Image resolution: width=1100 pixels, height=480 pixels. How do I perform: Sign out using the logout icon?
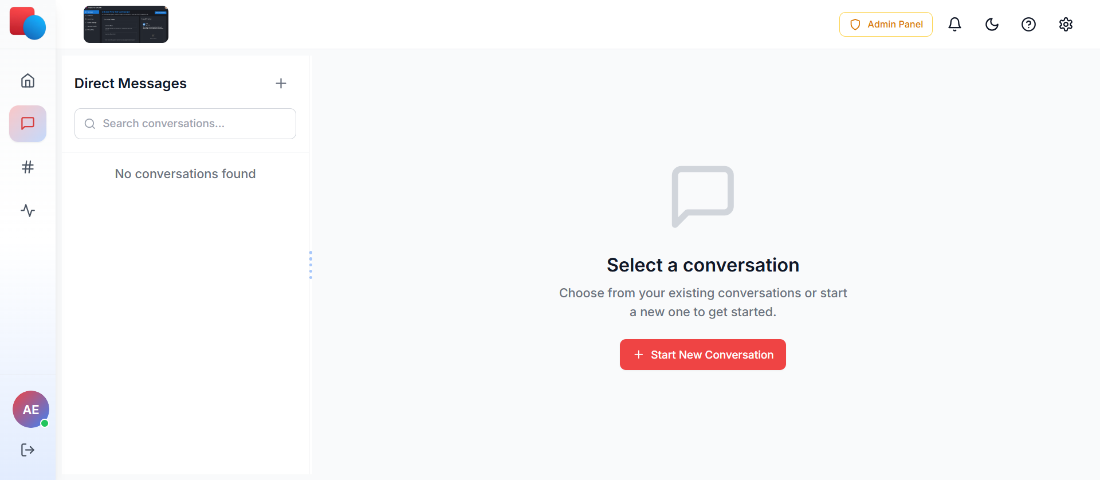tap(27, 450)
